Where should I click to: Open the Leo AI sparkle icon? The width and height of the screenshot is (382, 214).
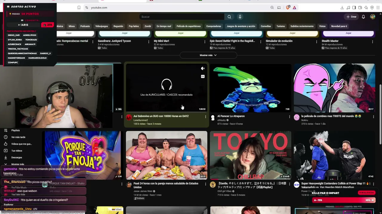point(366,7)
